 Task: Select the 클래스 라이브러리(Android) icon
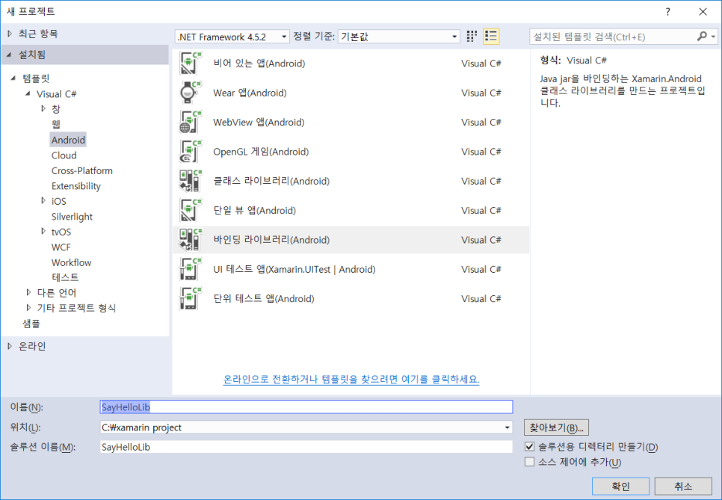191,181
